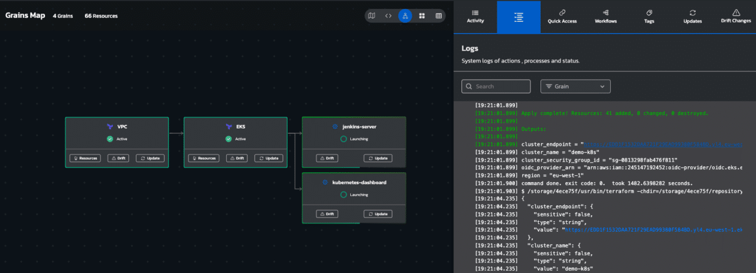
Task: Click the kubernetes-dashboard Helm icon
Action: coord(325,182)
